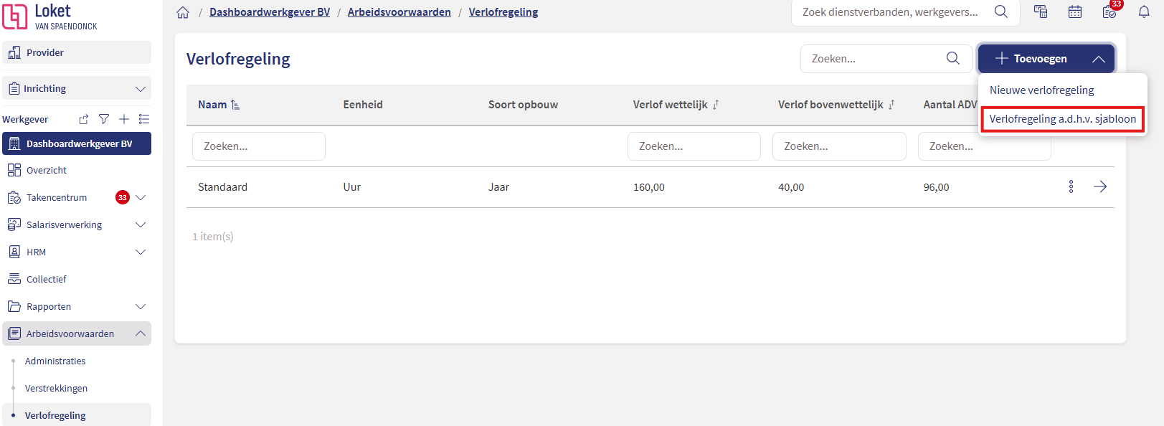
Task: Focus the Aantal ADV filter field
Action: click(x=984, y=146)
